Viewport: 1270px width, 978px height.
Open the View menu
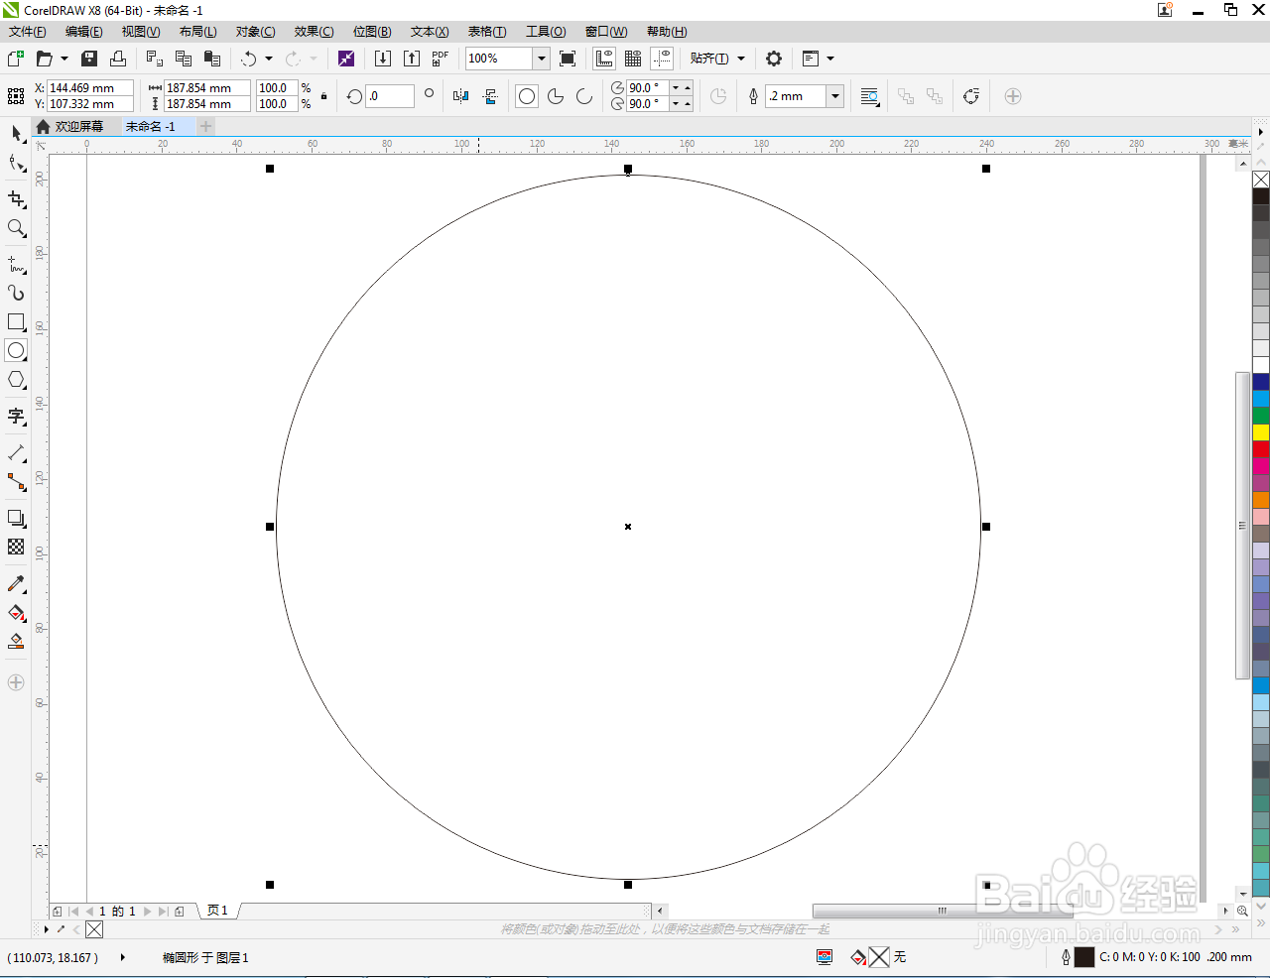click(141, 32)
